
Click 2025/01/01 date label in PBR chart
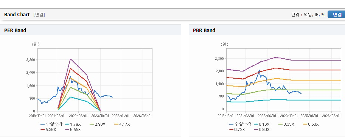click(x=309, y=116)
